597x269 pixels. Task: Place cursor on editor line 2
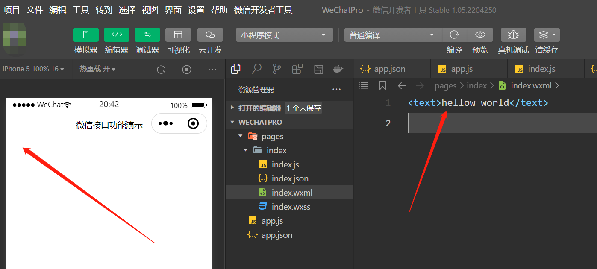click(502, 123)
